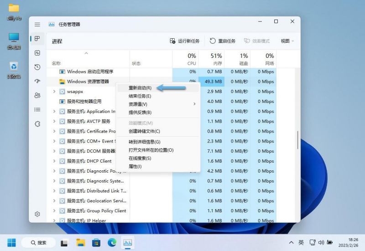Choose 重新启动(R) in the context menu
The width and height of the screenshot is (365, 251).
158,88
